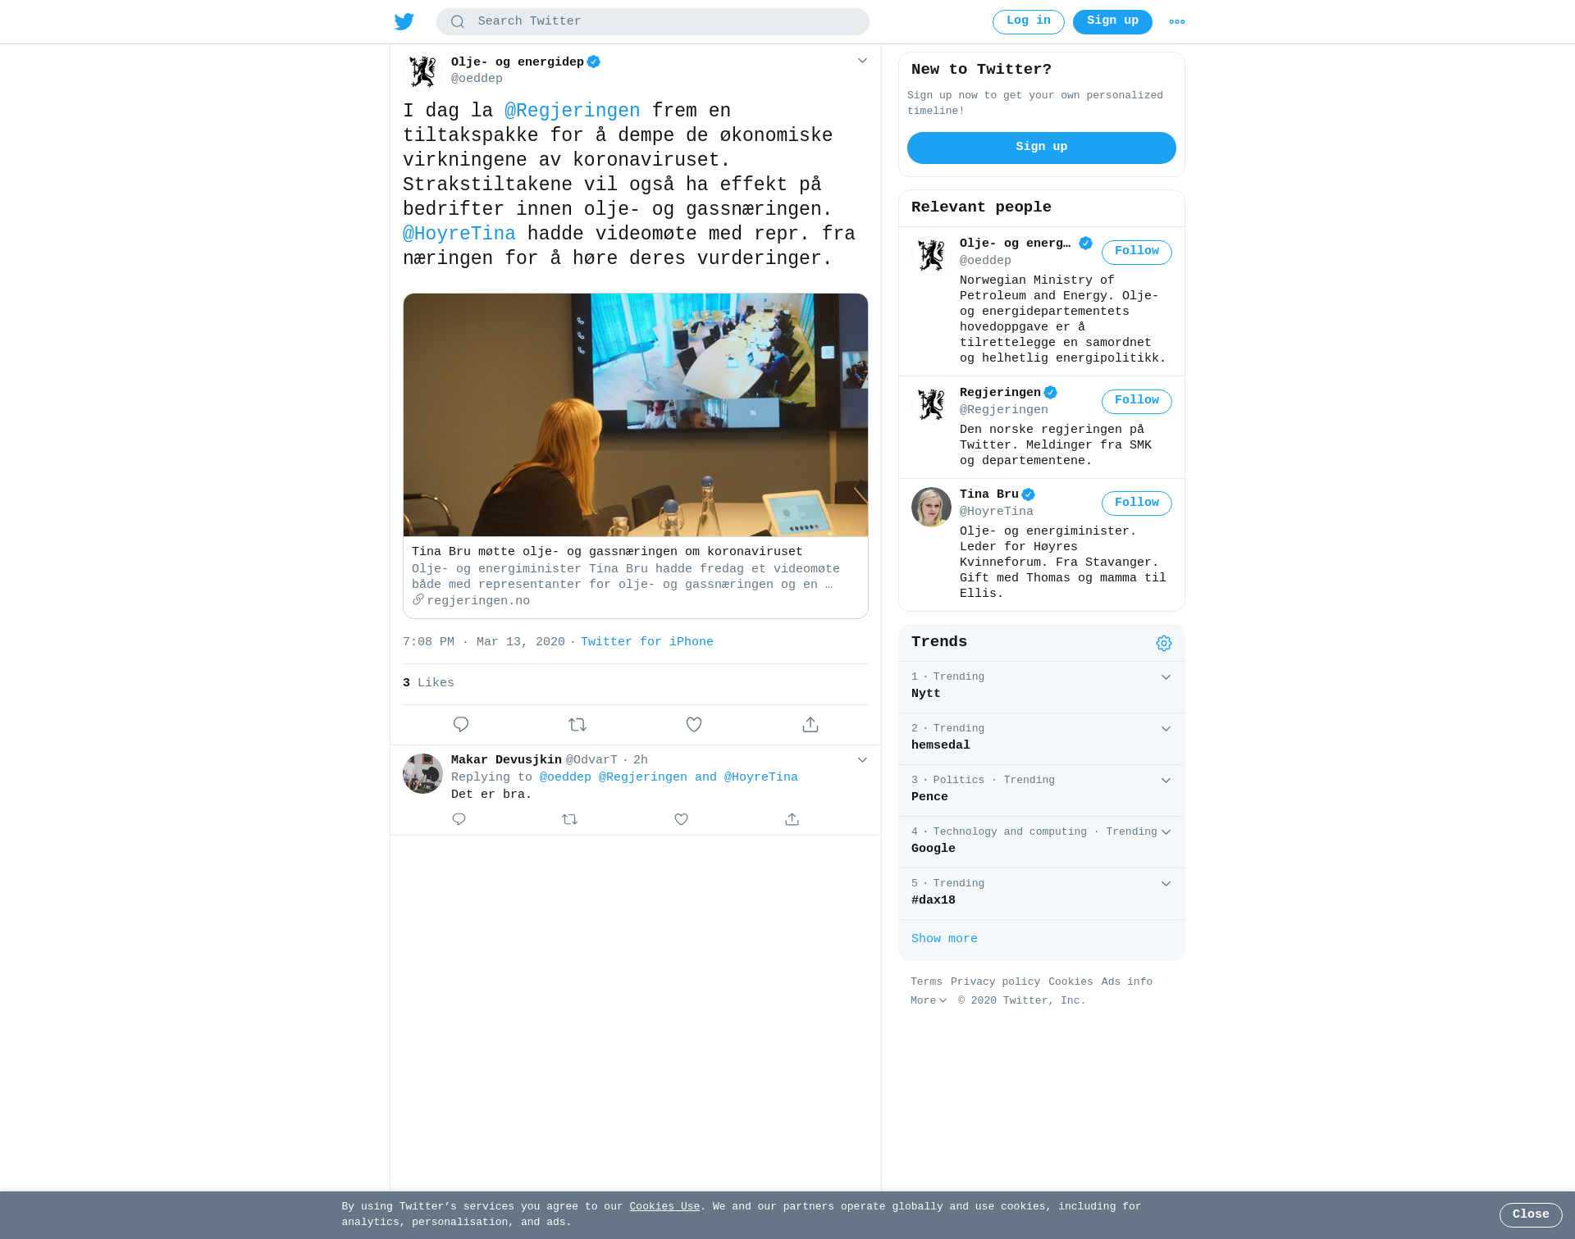Click the Log in button
The image size is (1575, 1239).
pos(1029,22)
